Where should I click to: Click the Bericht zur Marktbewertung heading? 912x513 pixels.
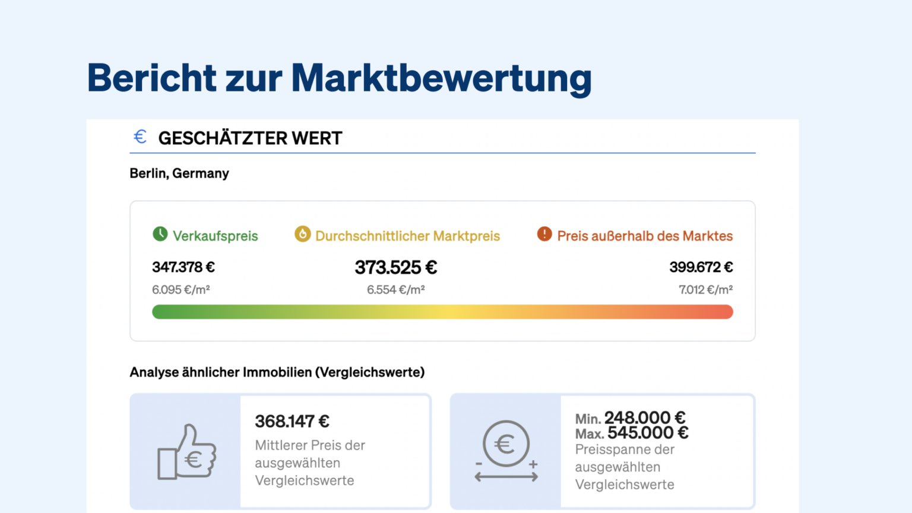click(340, 78)
